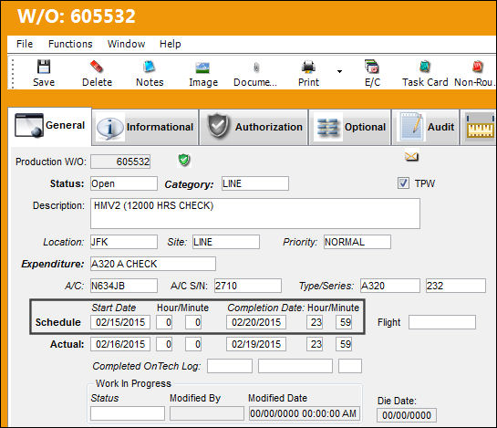This screenshot has width=497, height=428.
Task: Click the E/C toolbar icon
Action: (372, 67)
